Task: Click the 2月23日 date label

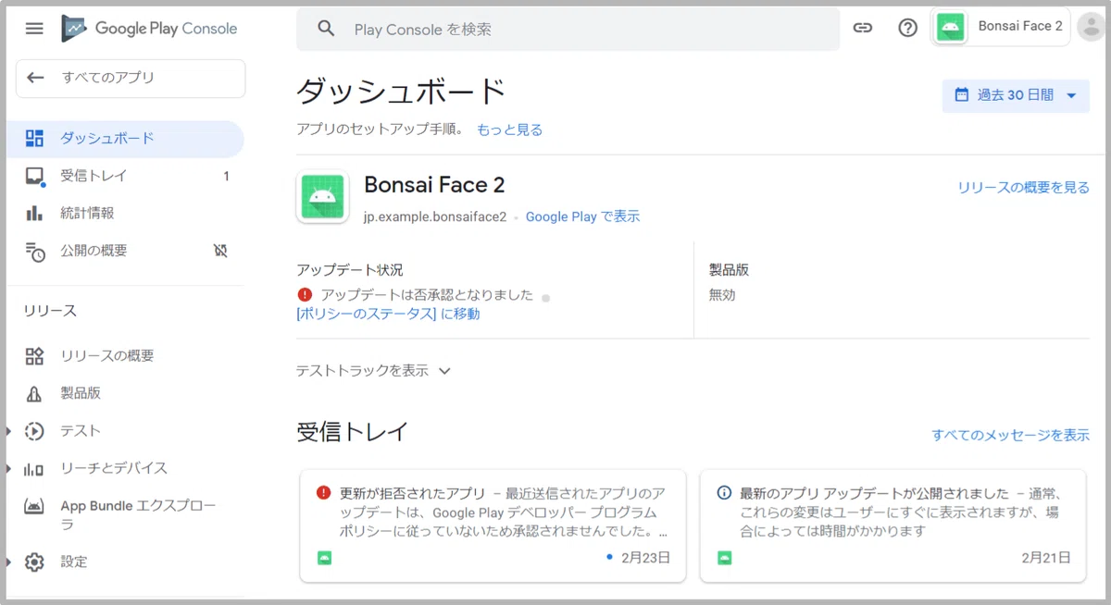Action: 645,558
